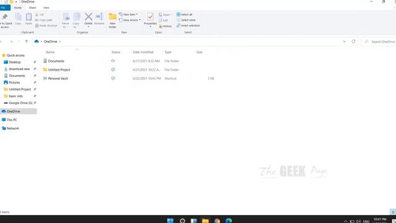Sort by the Status column header

click(116, 52)
